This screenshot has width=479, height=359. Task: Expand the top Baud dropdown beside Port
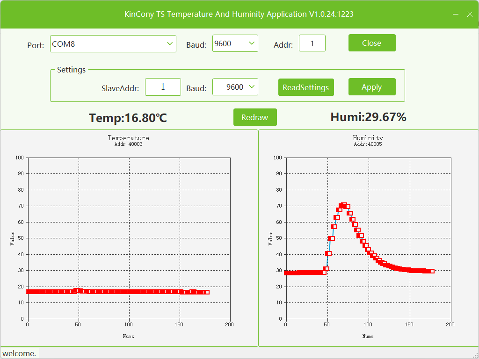(235, 43)
